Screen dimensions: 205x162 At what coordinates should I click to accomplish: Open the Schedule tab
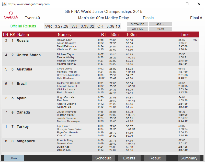[x=104, y=158]
